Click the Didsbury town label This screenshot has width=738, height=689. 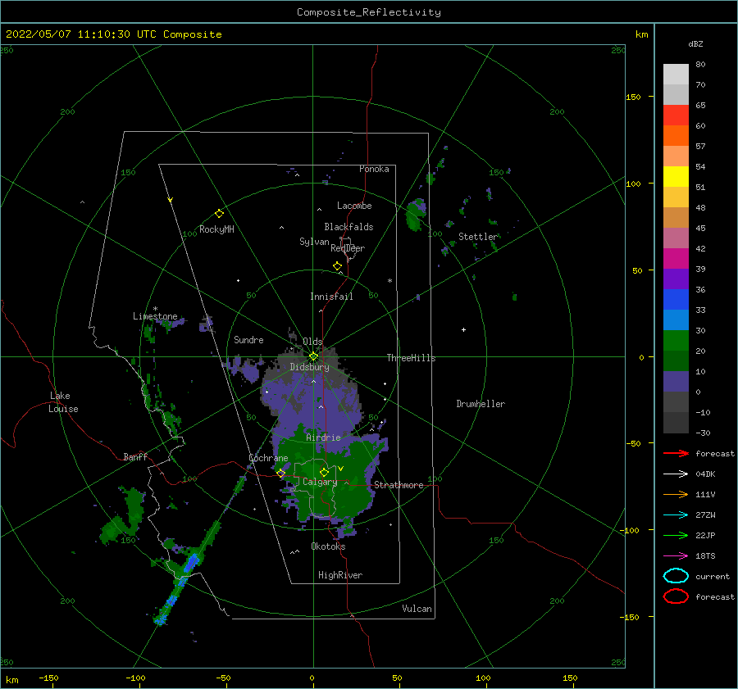coord(309,367)
